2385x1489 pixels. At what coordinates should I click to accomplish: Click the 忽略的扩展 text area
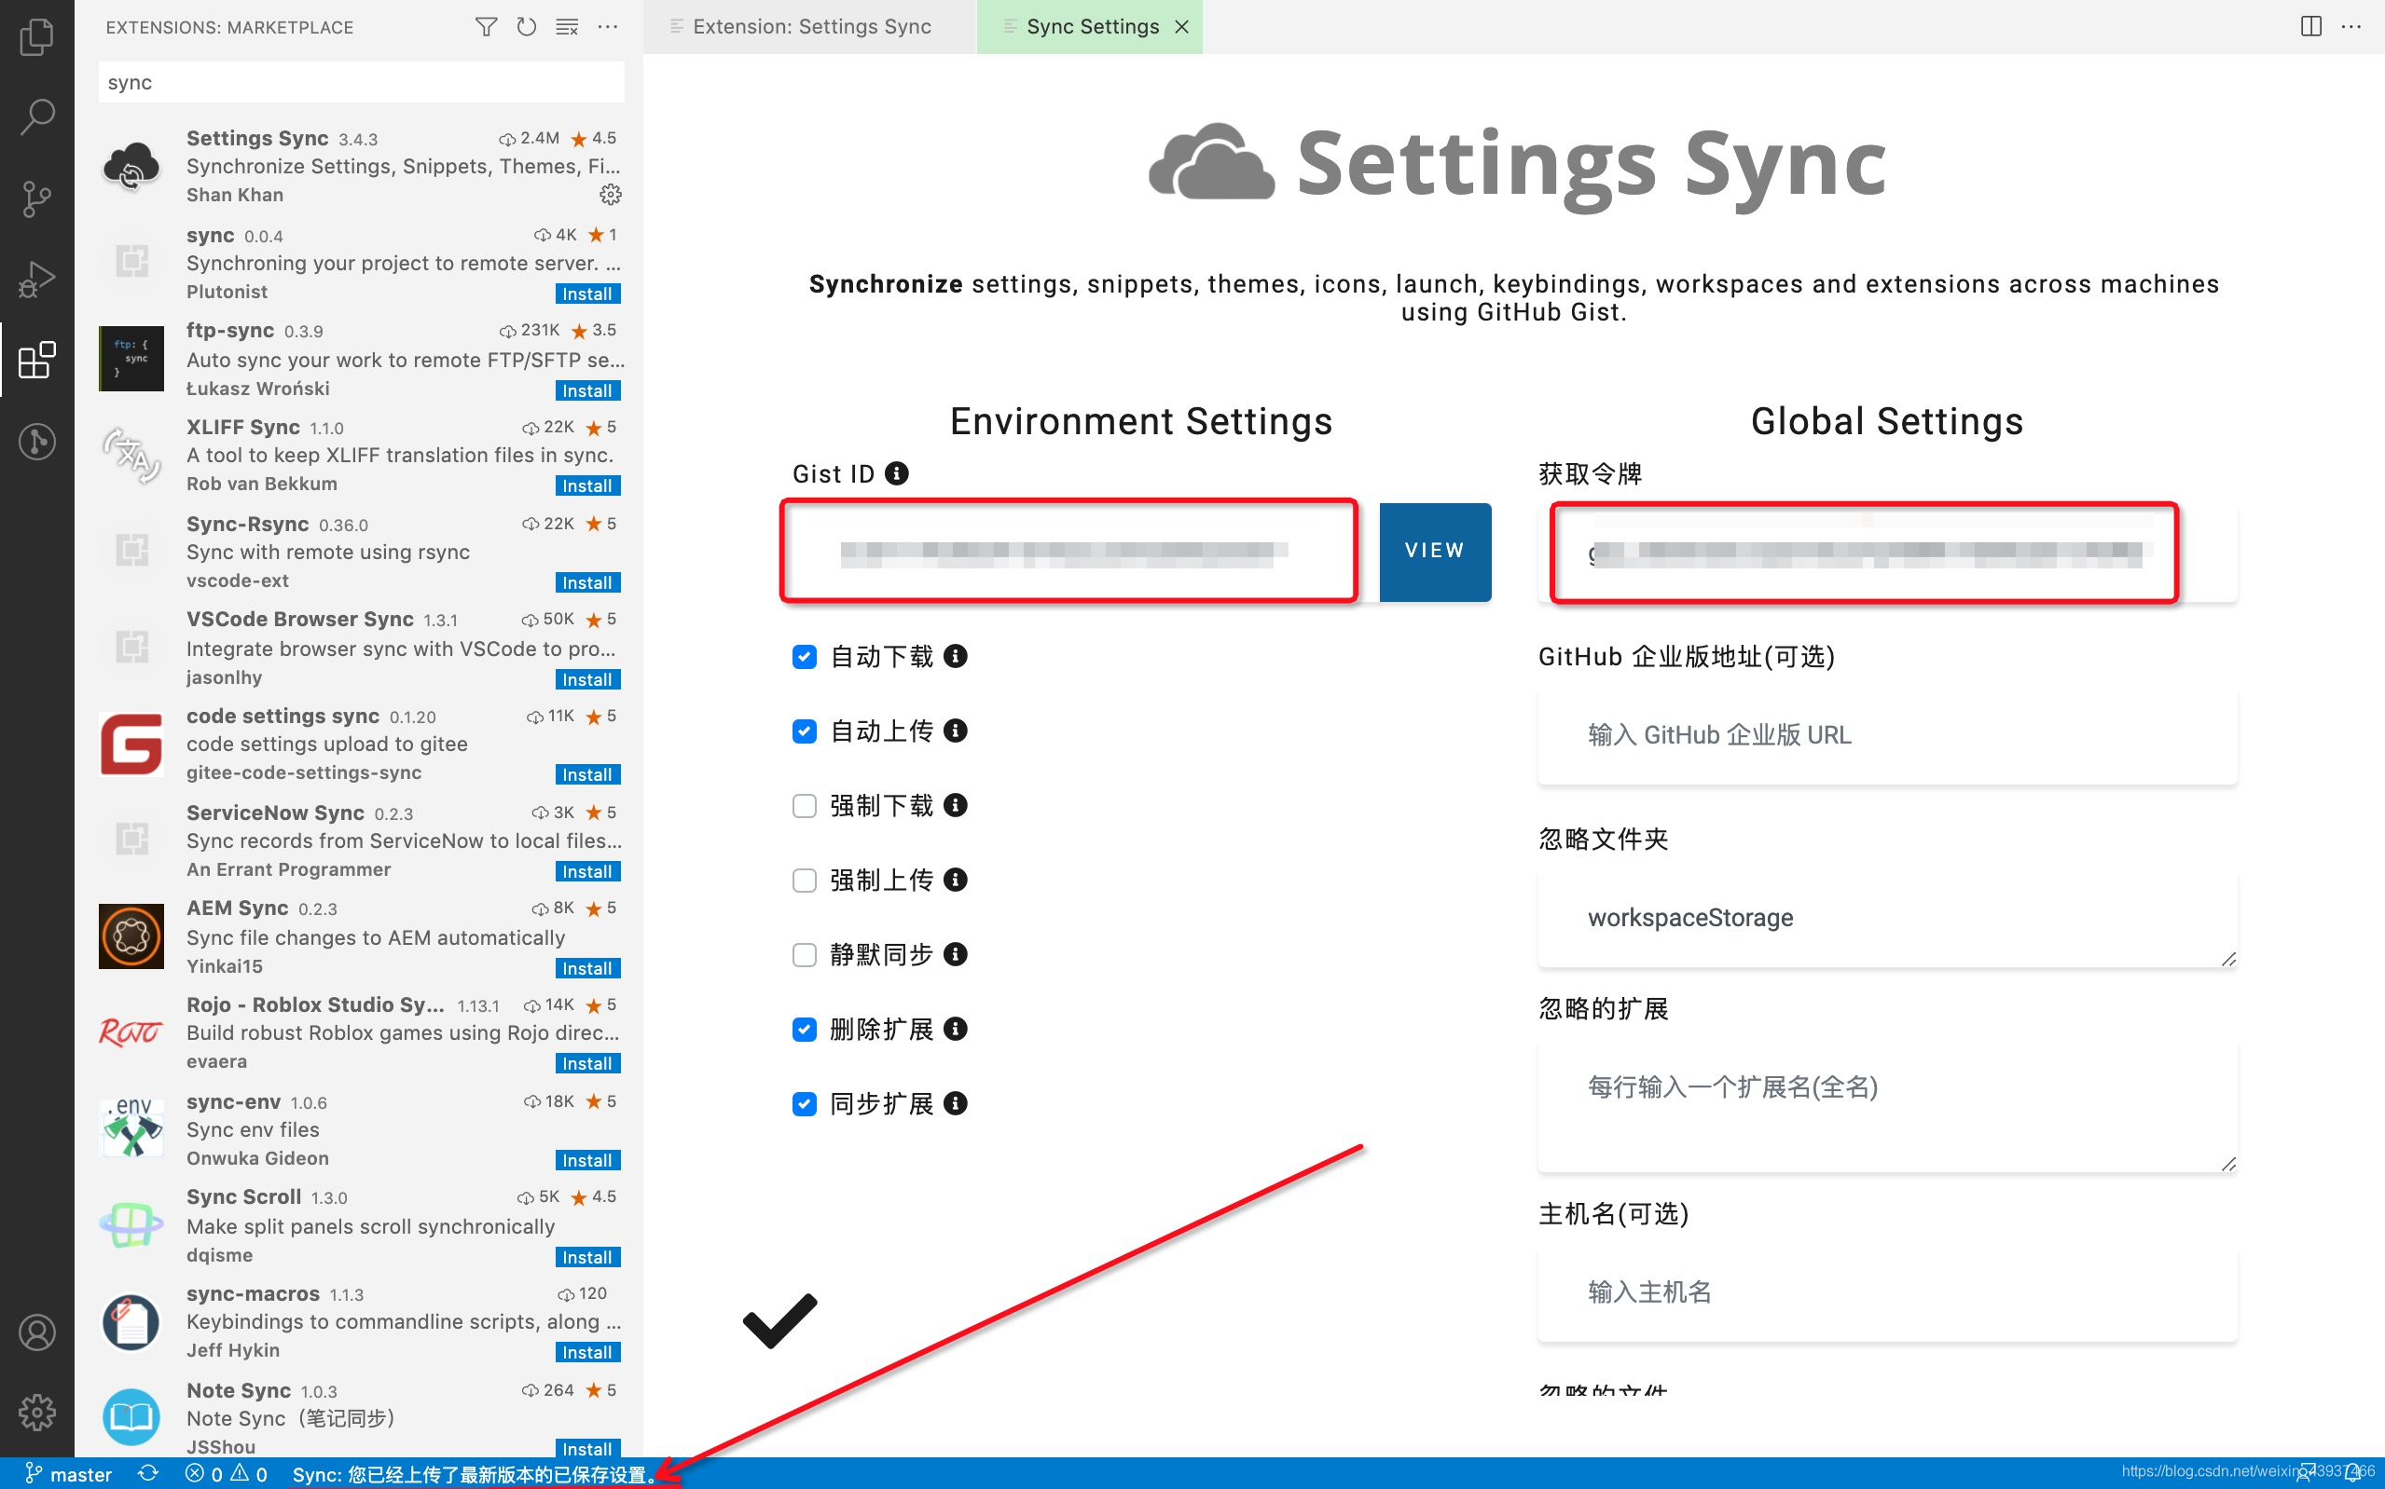click(1886, 1107)
